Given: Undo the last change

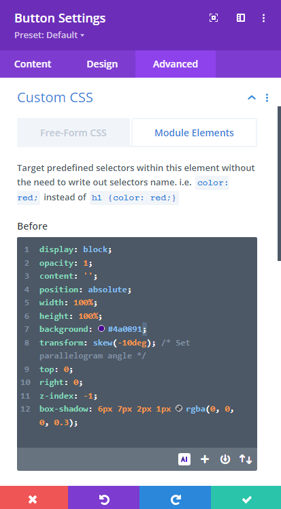Looking at the screenshot, I should tap(103, 497).
